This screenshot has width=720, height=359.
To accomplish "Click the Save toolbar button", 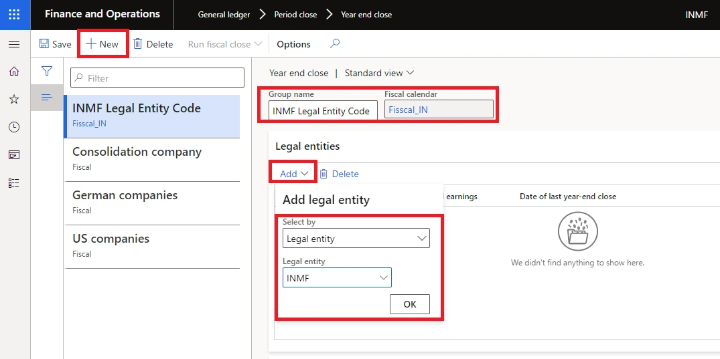I will (x=55, y=44).
